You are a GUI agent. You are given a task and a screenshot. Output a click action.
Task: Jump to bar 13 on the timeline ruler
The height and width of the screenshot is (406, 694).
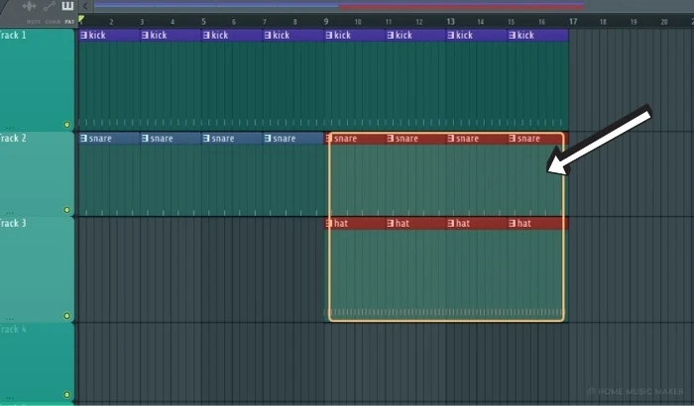pos(450,21)
